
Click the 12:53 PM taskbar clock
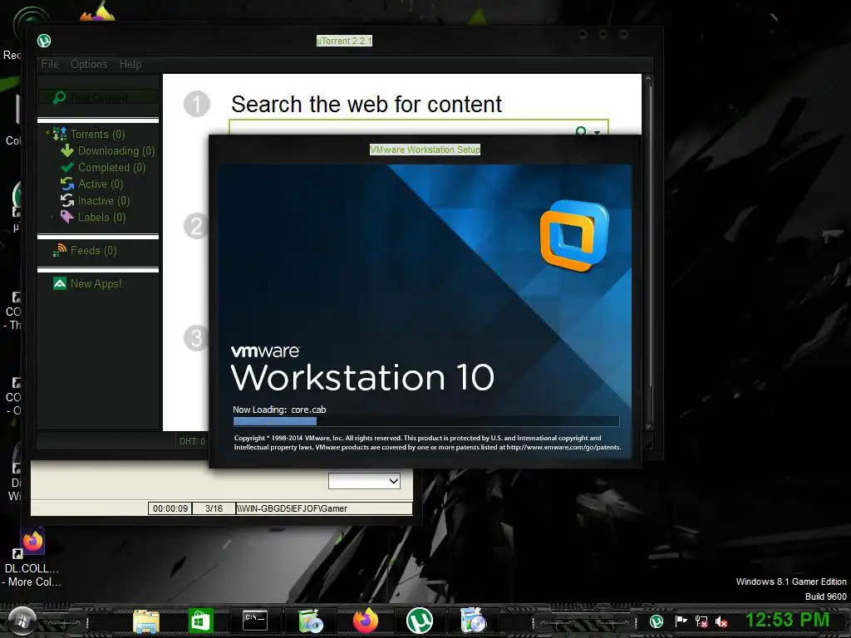pyautogui.click(x=788, y=620)
